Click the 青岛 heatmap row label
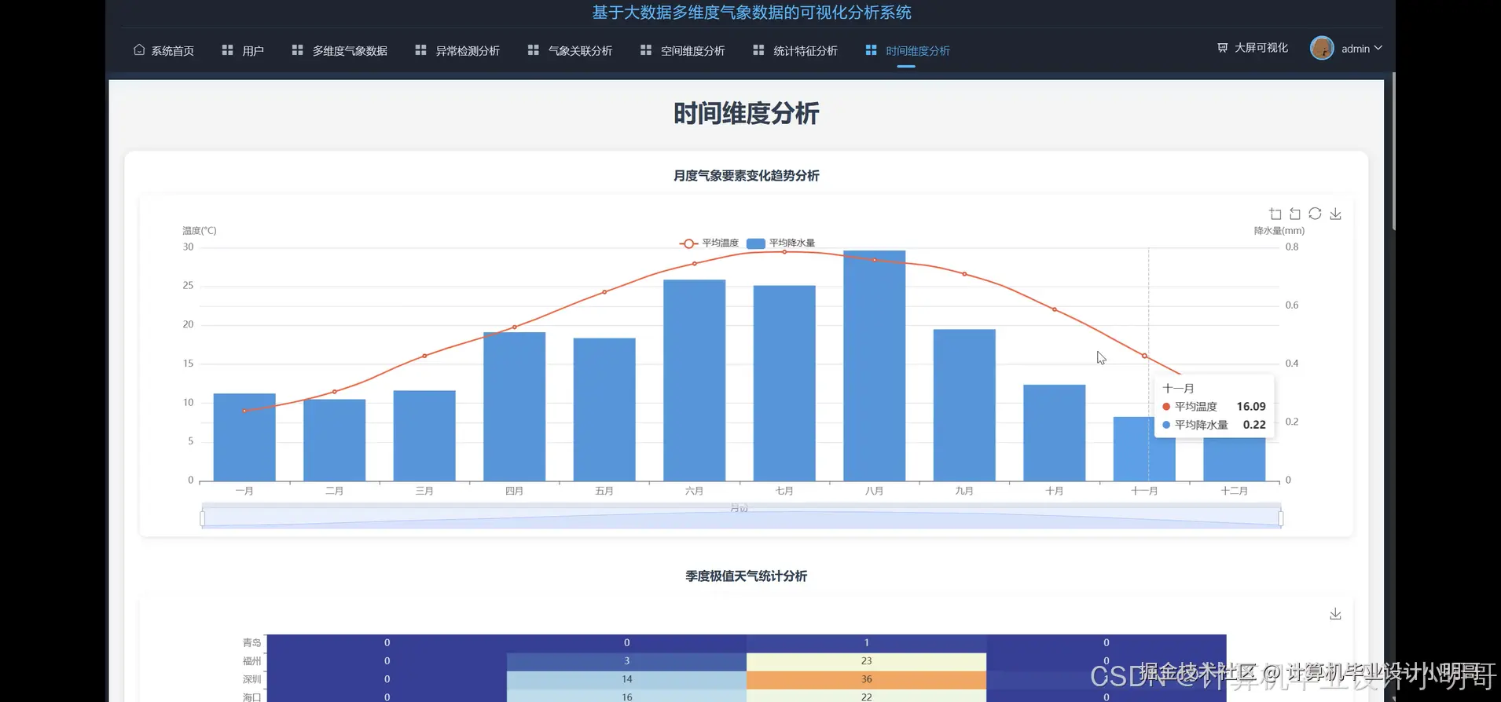The height and width of the screenshot is (702, 1501). (251, 643)
